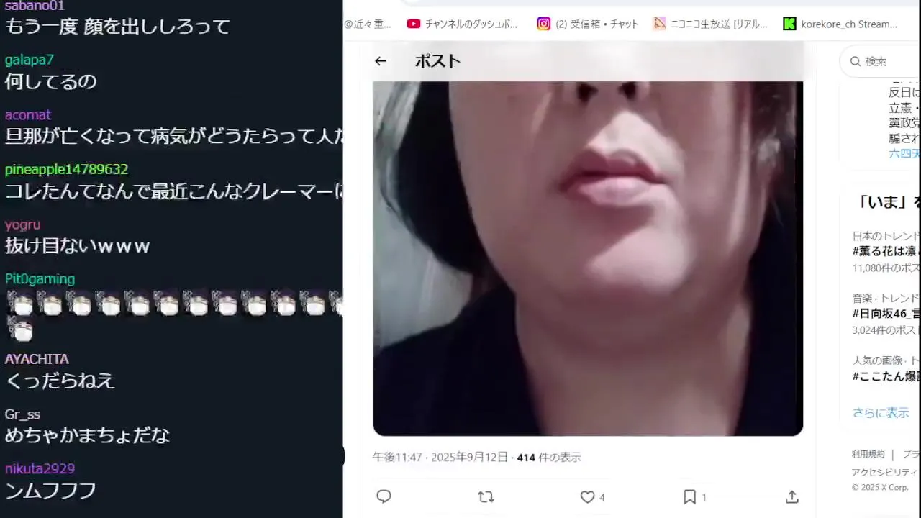Open the アクセシビリティ footer link
This screenshot has width=921, height=518.
(886, 472)
